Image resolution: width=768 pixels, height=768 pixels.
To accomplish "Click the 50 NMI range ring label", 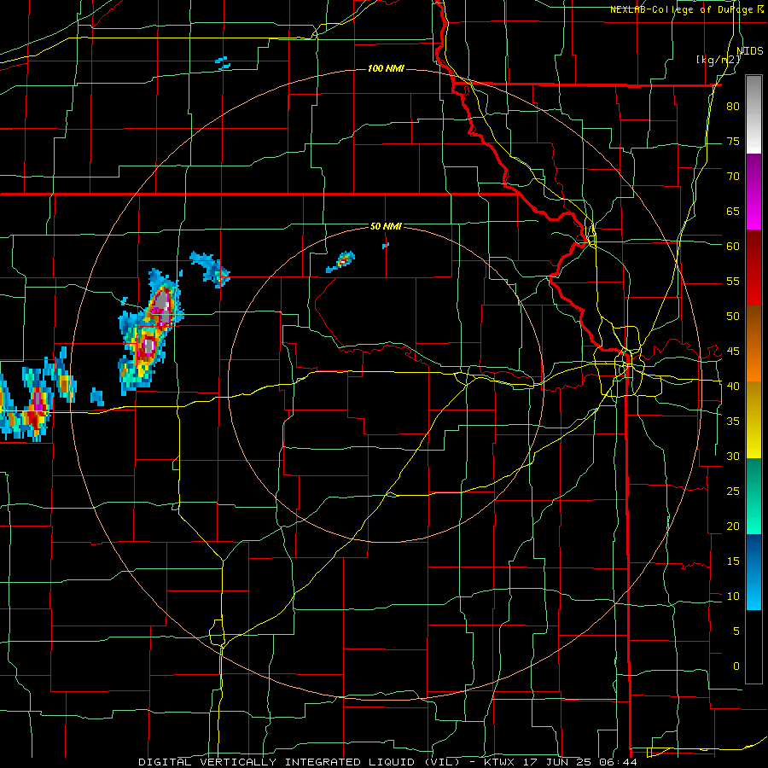I will point(386,226).
